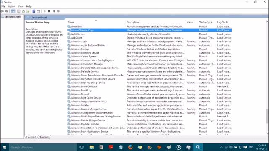Click the Export List toolbar icon
This screenshot has height=151, width=269.
[28, 11]
